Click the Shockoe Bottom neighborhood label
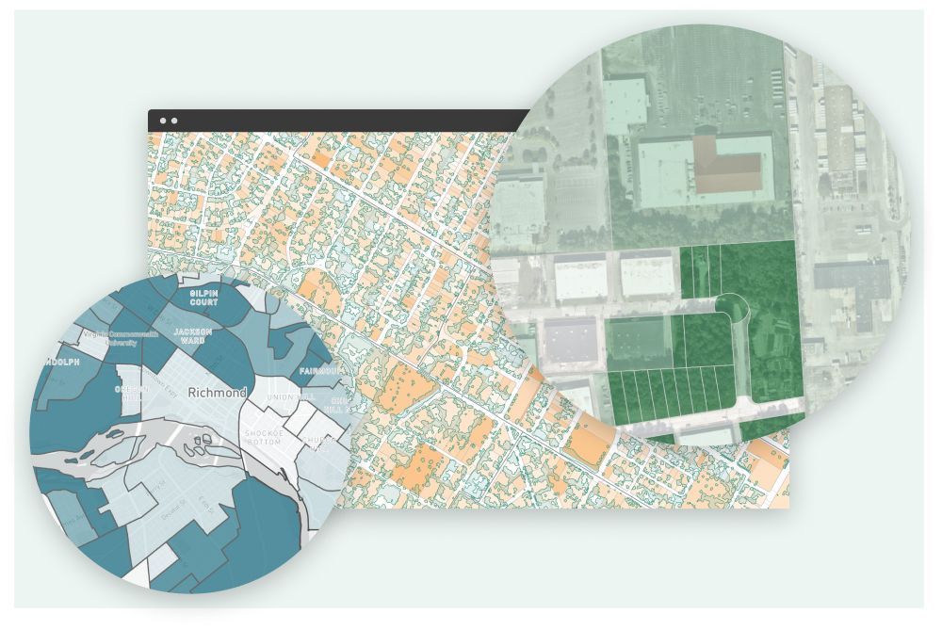 pos(264,437)
